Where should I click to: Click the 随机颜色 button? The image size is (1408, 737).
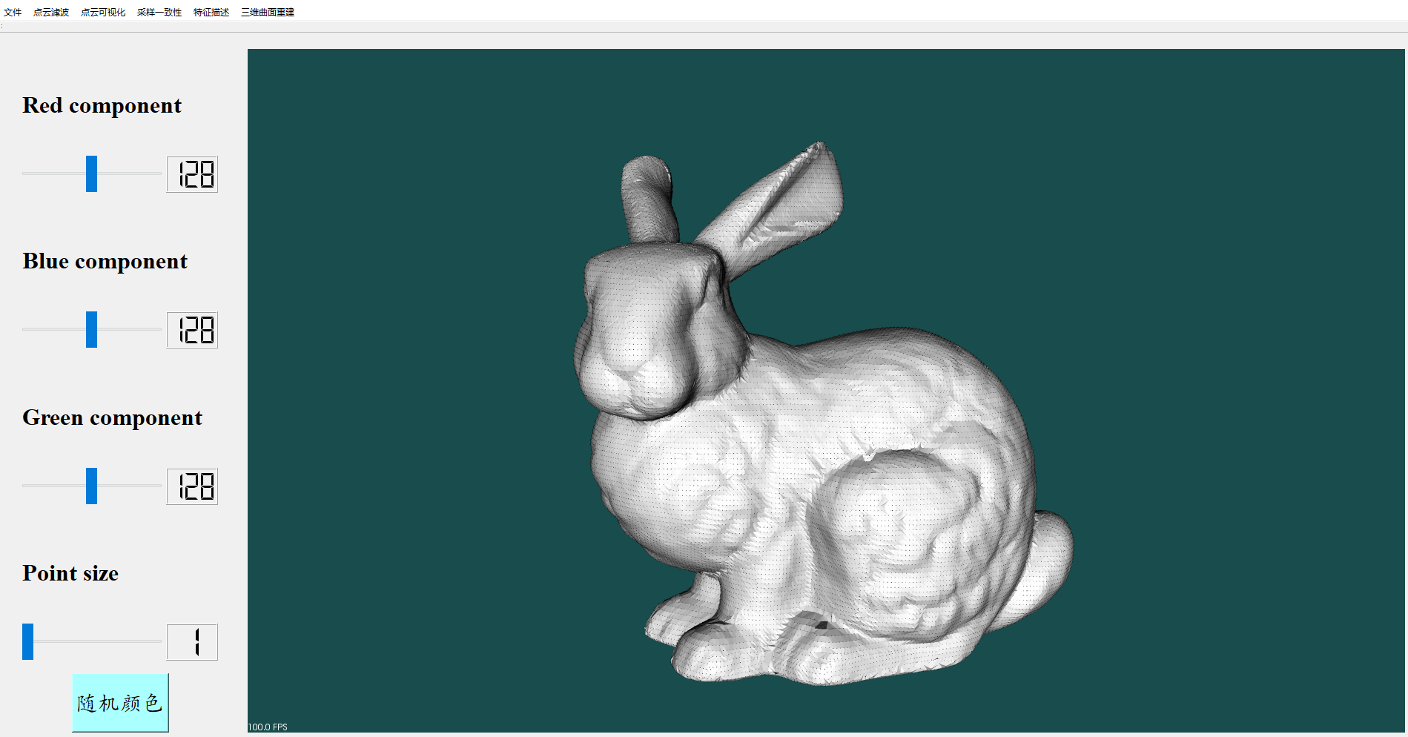120,702
